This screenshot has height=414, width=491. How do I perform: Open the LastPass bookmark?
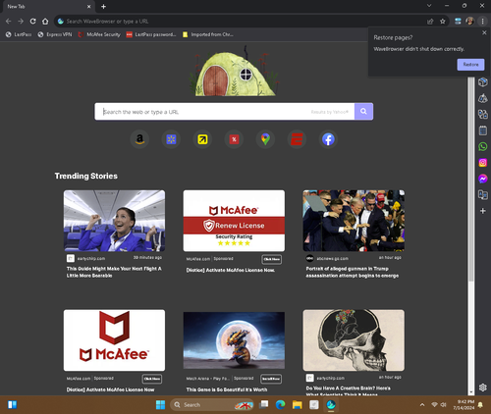tap(19, 34)
